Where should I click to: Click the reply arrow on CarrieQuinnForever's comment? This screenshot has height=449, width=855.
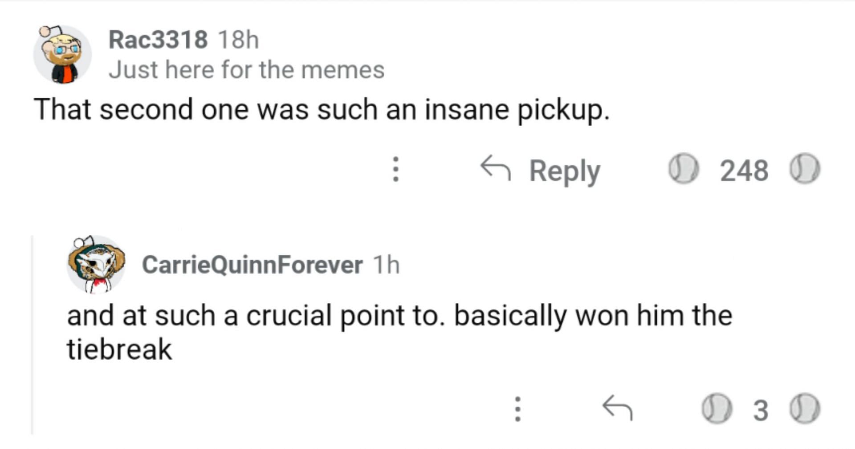tap(617, 407)
